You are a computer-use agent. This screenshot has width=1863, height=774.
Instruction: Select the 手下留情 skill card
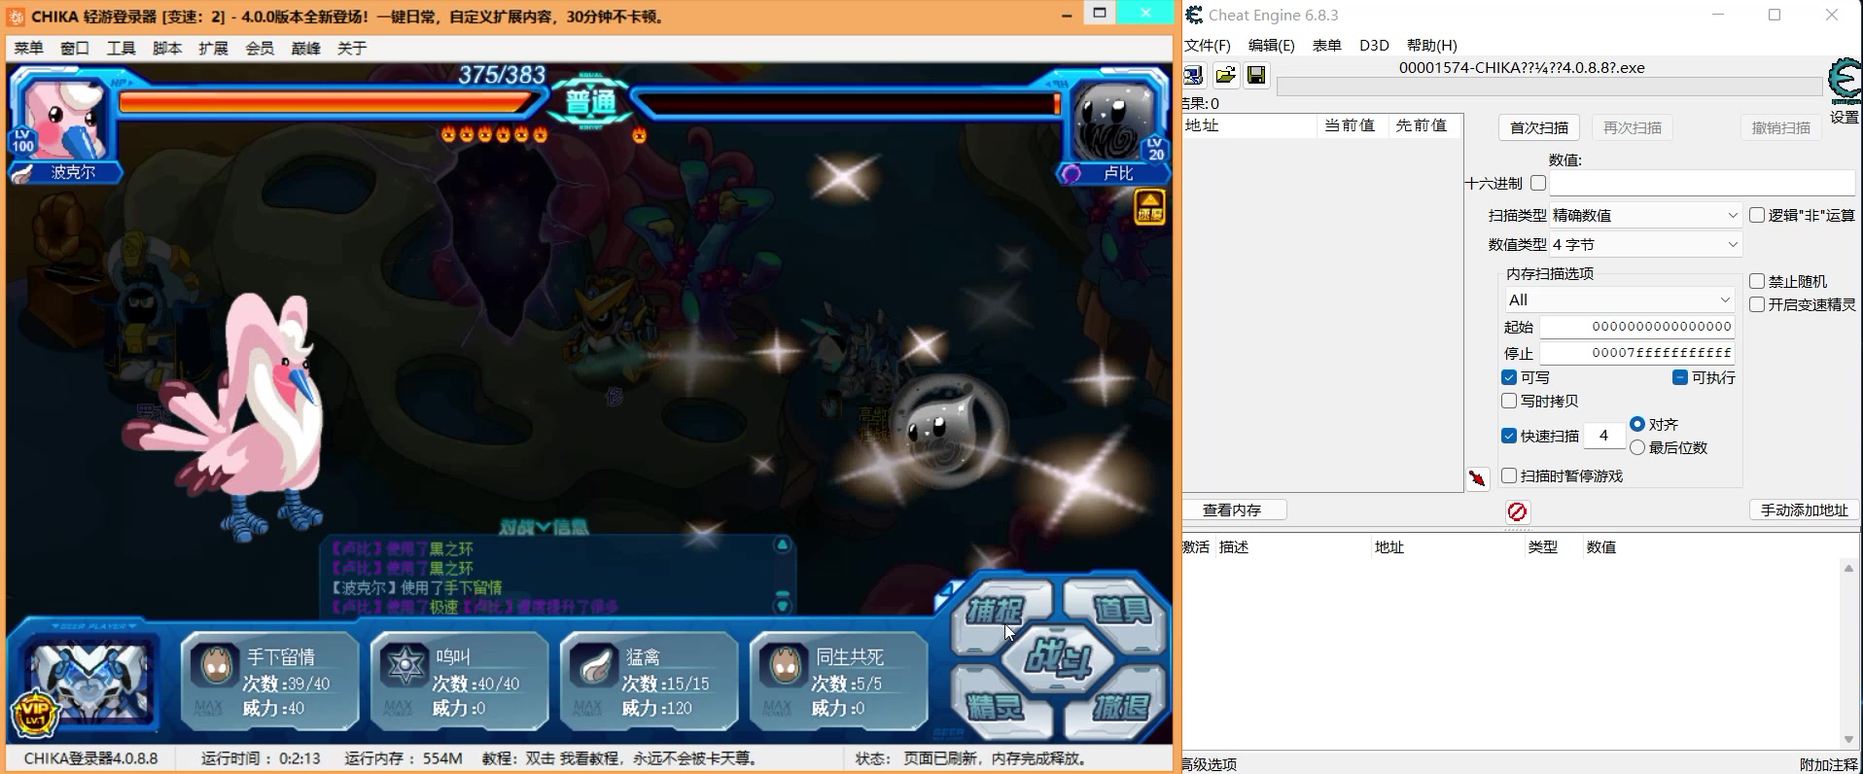click(x=269, y=681)
